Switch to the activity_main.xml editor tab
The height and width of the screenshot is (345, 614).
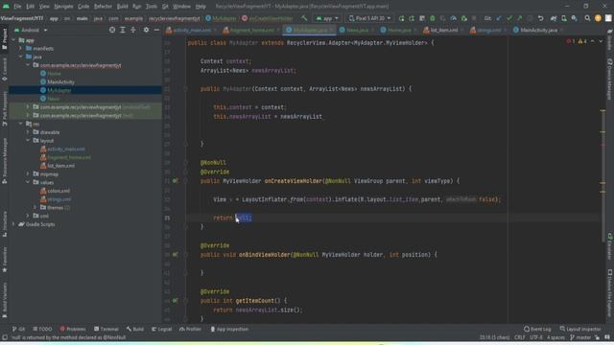pos(192,30)
